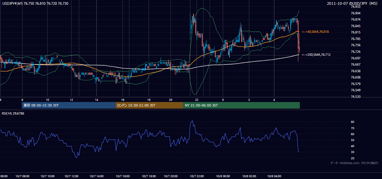Click the white <--<200,SMA,76.712 label
The image size is (382, 179).
click(x=316, y=55)
